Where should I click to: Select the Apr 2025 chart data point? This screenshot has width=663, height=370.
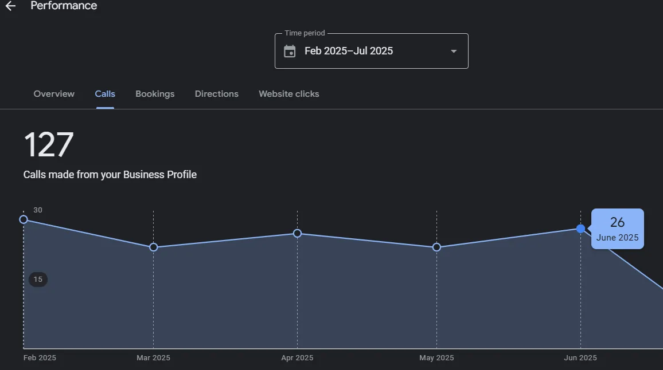(297, 233)
